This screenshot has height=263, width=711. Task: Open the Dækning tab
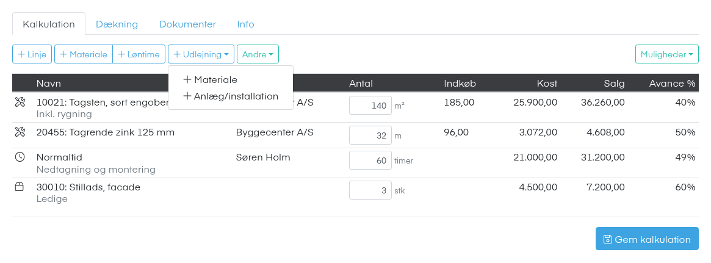point(117,24)
